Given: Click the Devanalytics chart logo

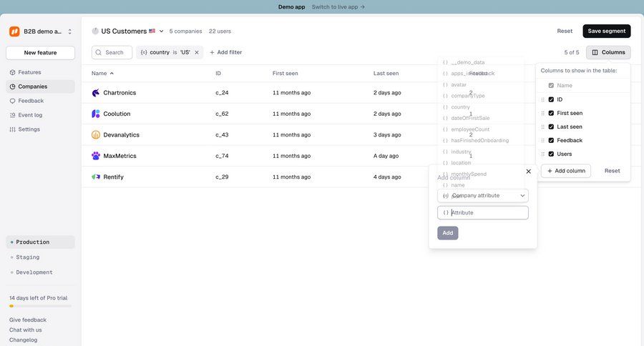Looking at the screenshot, I should click(96, 134).
